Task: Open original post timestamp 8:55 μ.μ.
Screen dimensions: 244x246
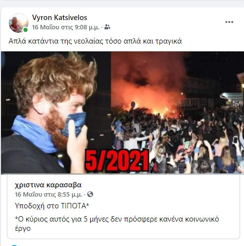Action: click(x=49, y=194)
